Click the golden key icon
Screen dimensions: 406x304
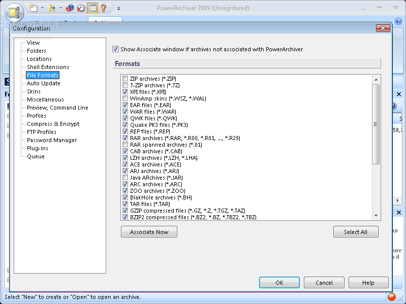pos(104,8)
